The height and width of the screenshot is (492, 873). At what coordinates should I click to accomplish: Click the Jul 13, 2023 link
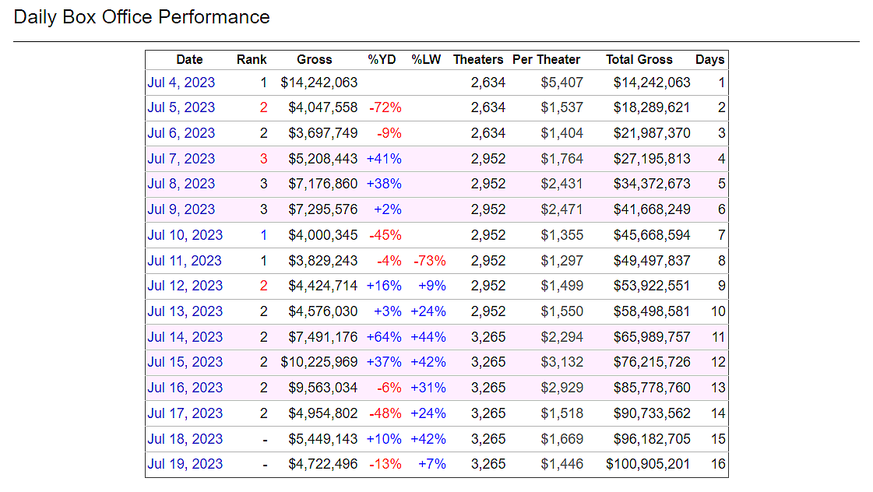coord(185,311)
